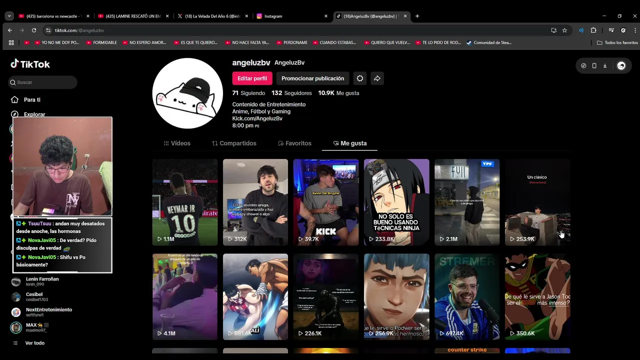Open Un clásico video 253.9K views
This screenshot has height=360, width=640.
coord(537,202)
